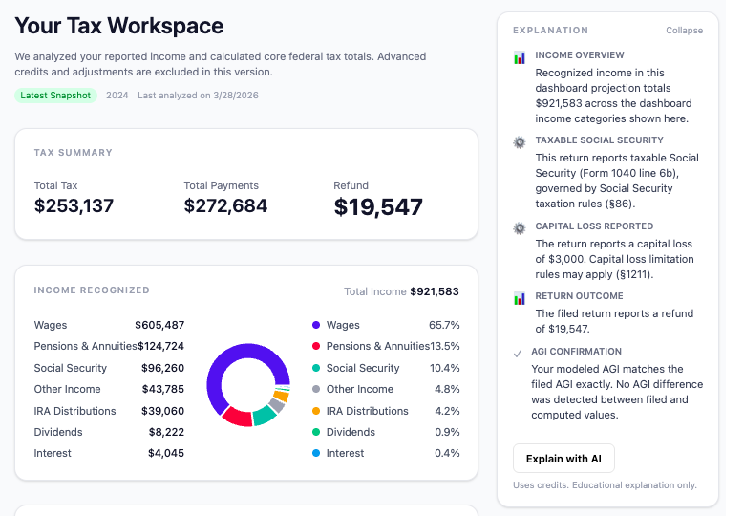Click the Income Overview bar chart icon
This screenshot has height=516, width=744.
pos(520,57)
